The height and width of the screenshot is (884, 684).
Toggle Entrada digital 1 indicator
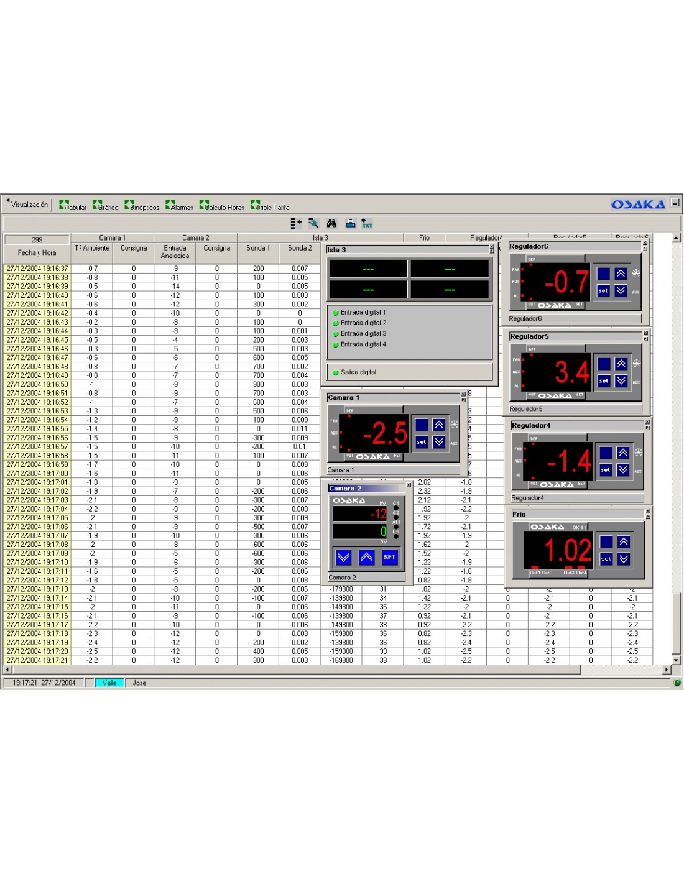[336, 313]
